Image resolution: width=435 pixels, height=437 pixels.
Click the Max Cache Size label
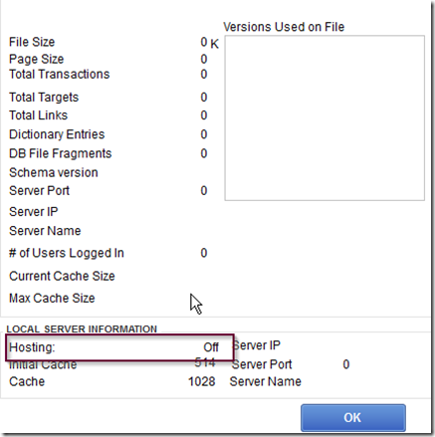coord(52,298)
